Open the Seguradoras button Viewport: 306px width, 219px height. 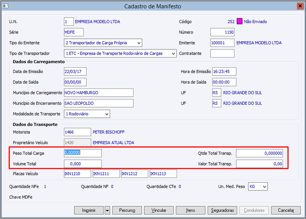[222, 210]
